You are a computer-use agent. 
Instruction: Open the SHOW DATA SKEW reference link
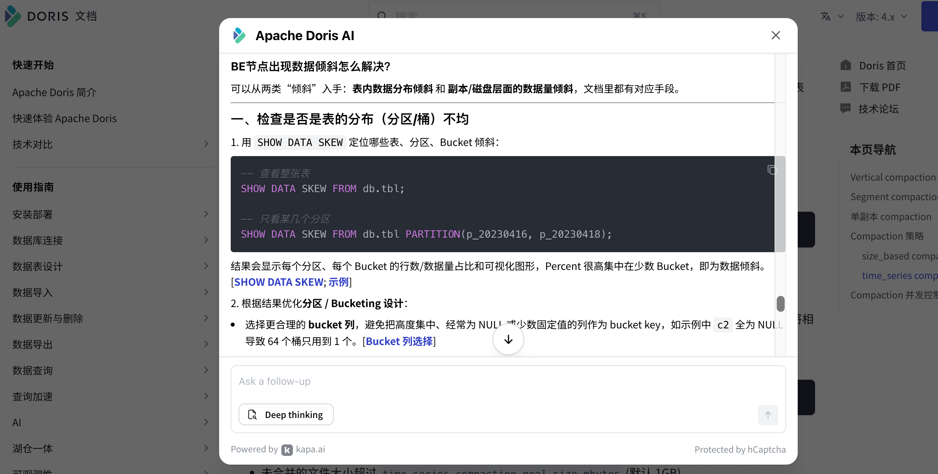(x=278, y=282)
